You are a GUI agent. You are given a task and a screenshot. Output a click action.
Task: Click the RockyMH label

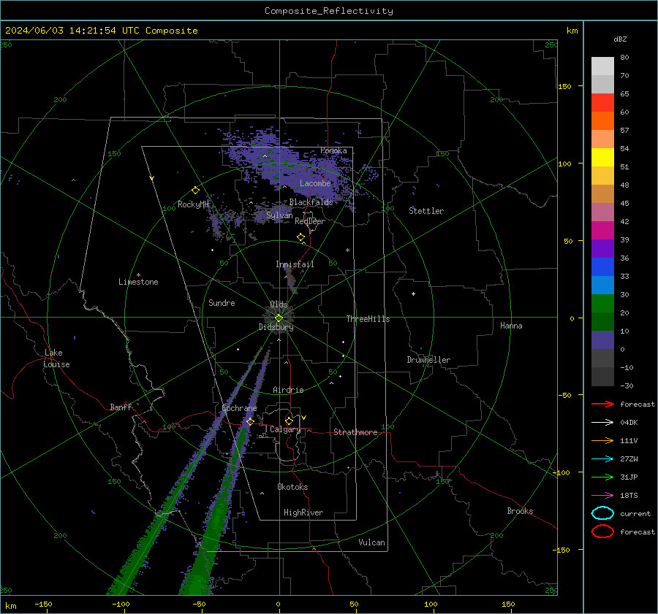(193, 204)
